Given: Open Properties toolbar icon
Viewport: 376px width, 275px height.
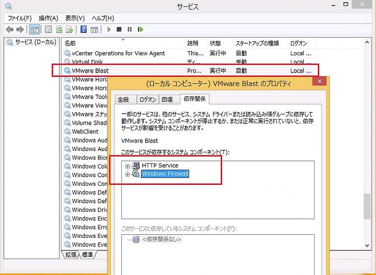Looking at the screenshot, I should 48,29.
